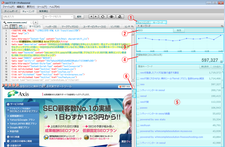This screenshot has width=225, height=147.
Task: Expand SEO実績 in site sidebar
Action: [x=8, y=137]
